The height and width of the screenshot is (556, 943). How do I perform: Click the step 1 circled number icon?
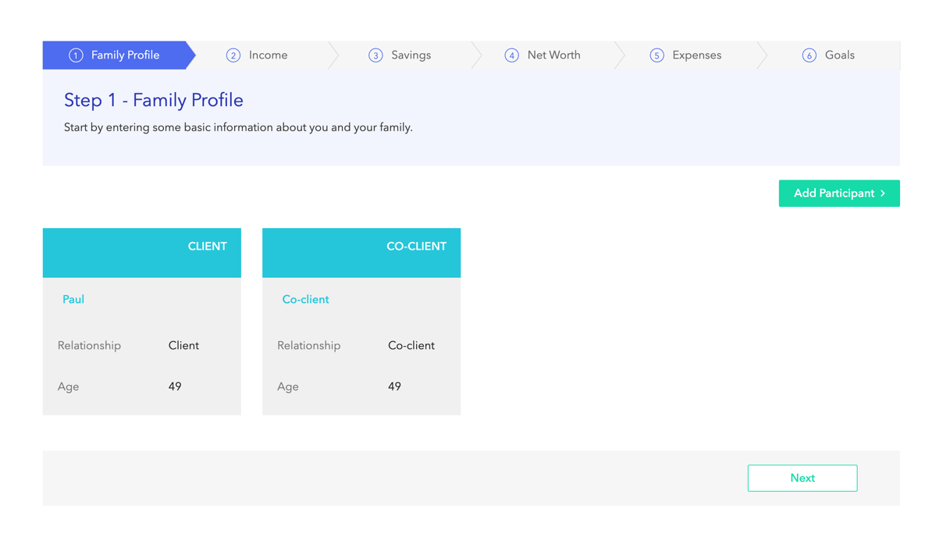pyautogui.click(x=76, y=55)
